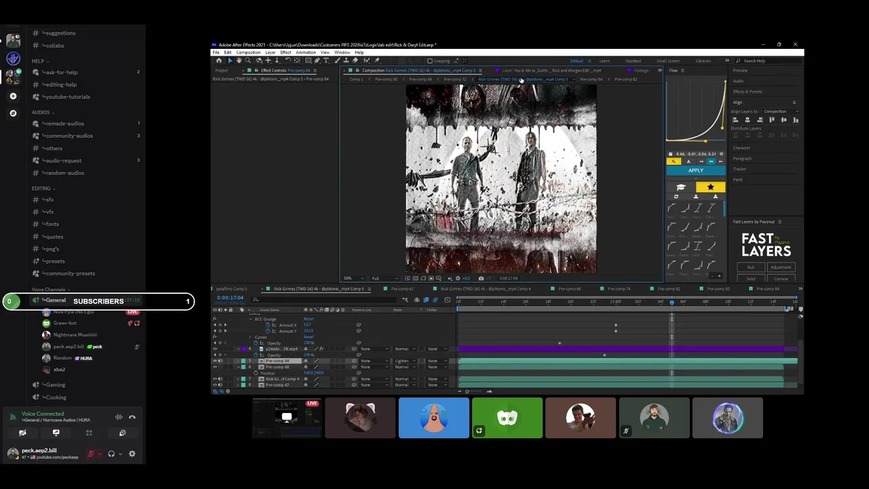This screenshot has height=489, width=869.
Task: Click the timeline timecode 0:00:17:04
Action: [230, 297]
